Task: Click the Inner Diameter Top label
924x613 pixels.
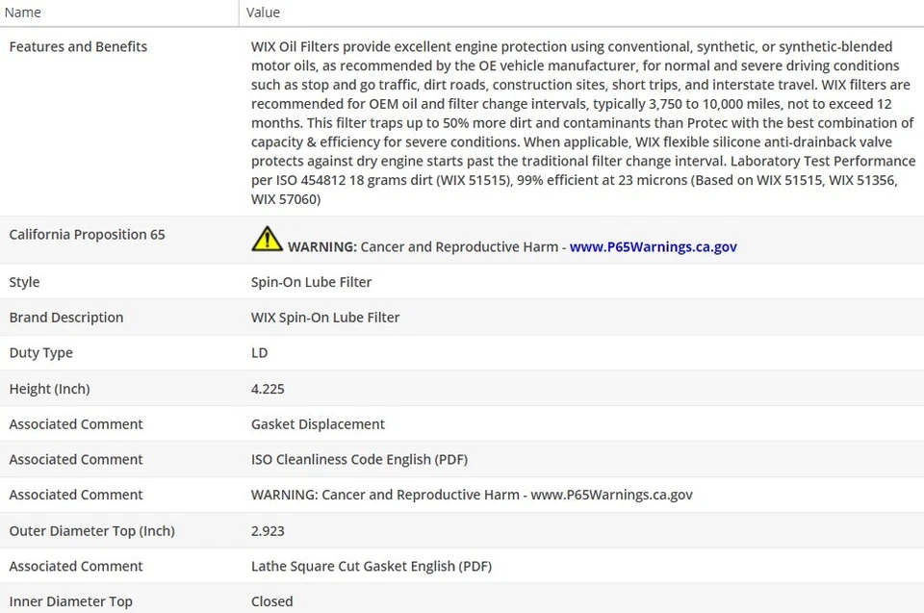Action: coord(70,601)
